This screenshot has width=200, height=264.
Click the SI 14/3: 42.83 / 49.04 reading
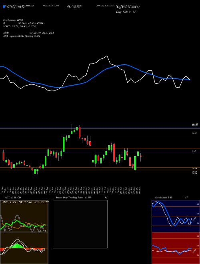point(31,23)
